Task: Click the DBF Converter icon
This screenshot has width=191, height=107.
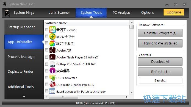Action: tap(52, 78)
